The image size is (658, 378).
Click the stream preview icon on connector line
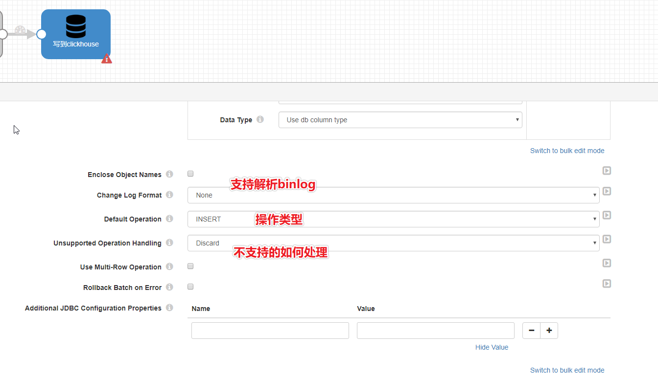pos(20,30)
